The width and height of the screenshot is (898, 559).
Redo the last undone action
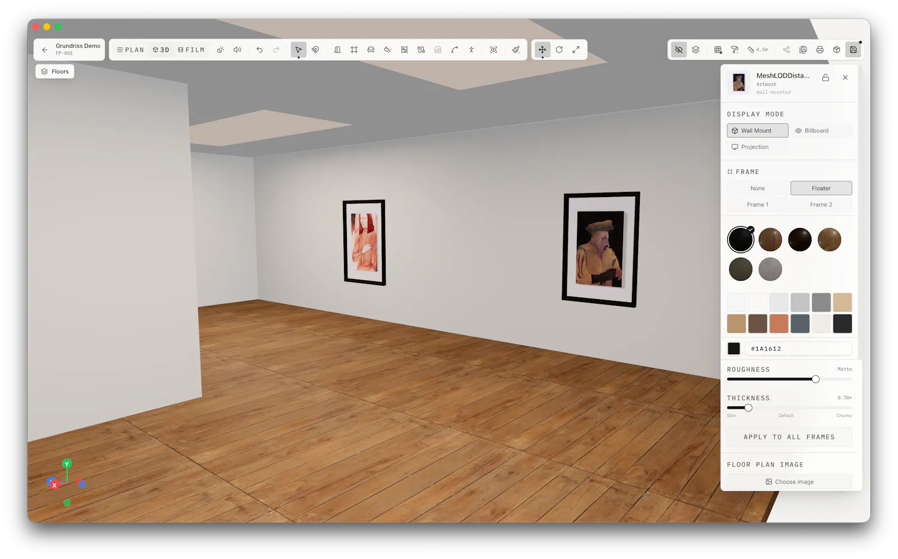[x=276, y=50]
